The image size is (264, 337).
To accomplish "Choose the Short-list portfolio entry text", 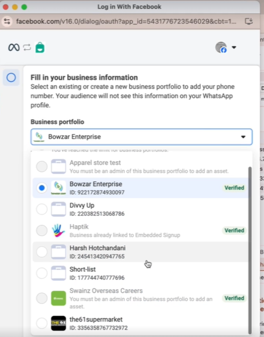I will pos(83,269).
